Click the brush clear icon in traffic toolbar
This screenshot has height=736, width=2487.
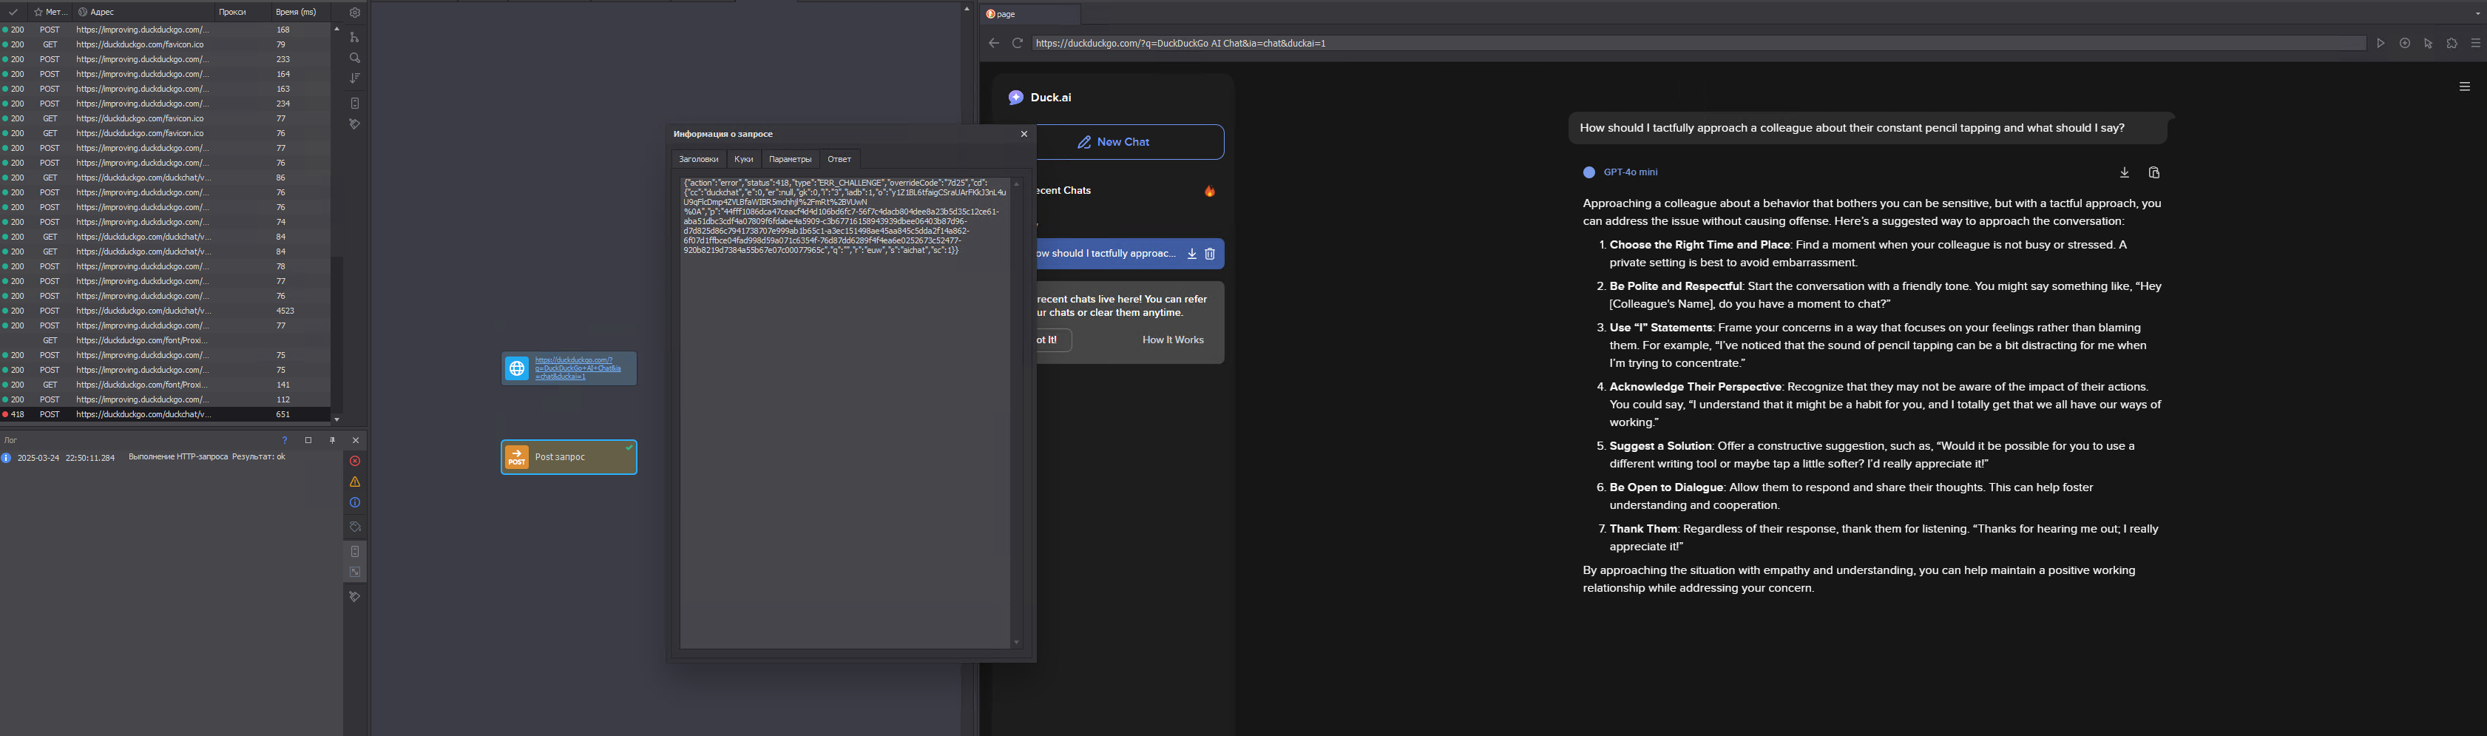(354, 124)
